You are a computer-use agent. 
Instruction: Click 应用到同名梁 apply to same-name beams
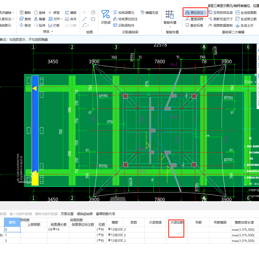[221, 13]
